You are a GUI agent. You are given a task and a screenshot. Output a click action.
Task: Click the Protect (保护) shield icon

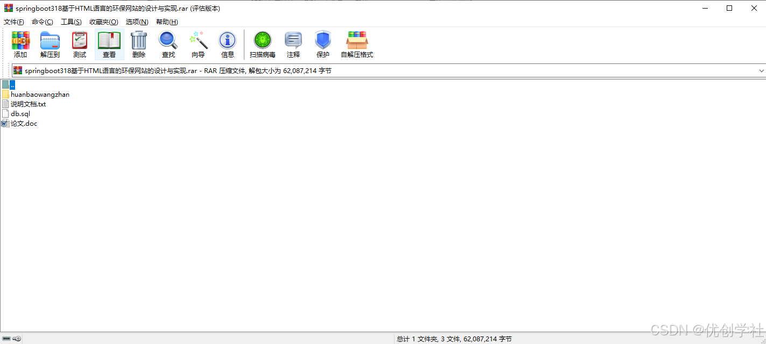coord(323,40)
